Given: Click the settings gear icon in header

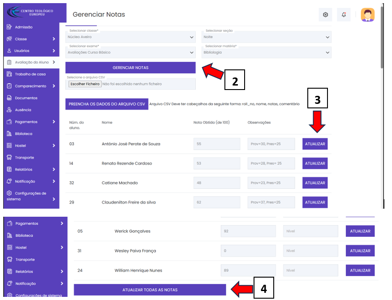Looking at the screenshot, I should 325,15.
